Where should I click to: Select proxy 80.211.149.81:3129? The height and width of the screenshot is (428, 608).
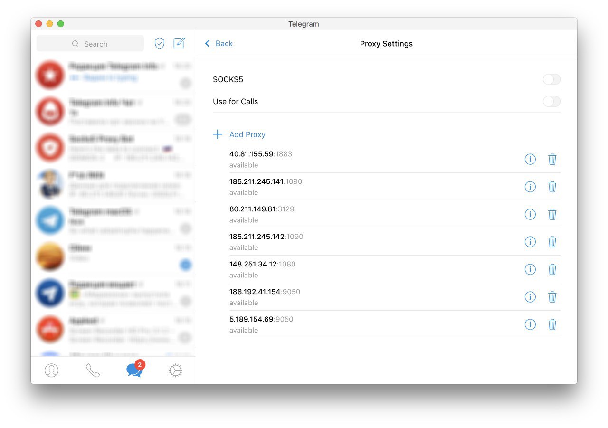pos(395,214)
